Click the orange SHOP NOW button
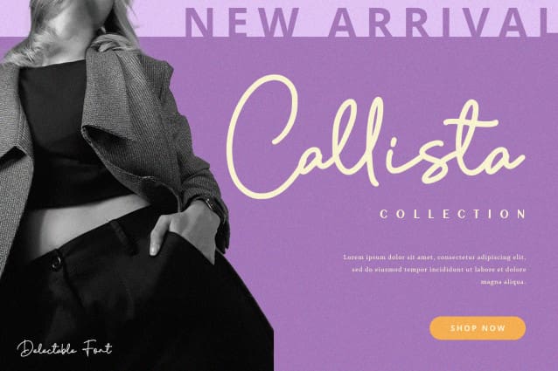The height and width of the screenshot is (371, 558). [x=478, y=328]
